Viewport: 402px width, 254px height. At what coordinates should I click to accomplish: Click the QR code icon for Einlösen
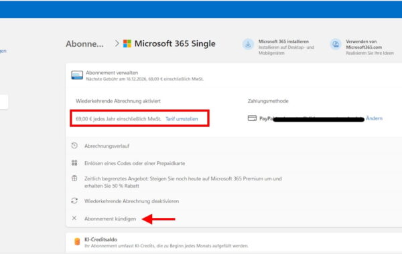click(74, 162)
